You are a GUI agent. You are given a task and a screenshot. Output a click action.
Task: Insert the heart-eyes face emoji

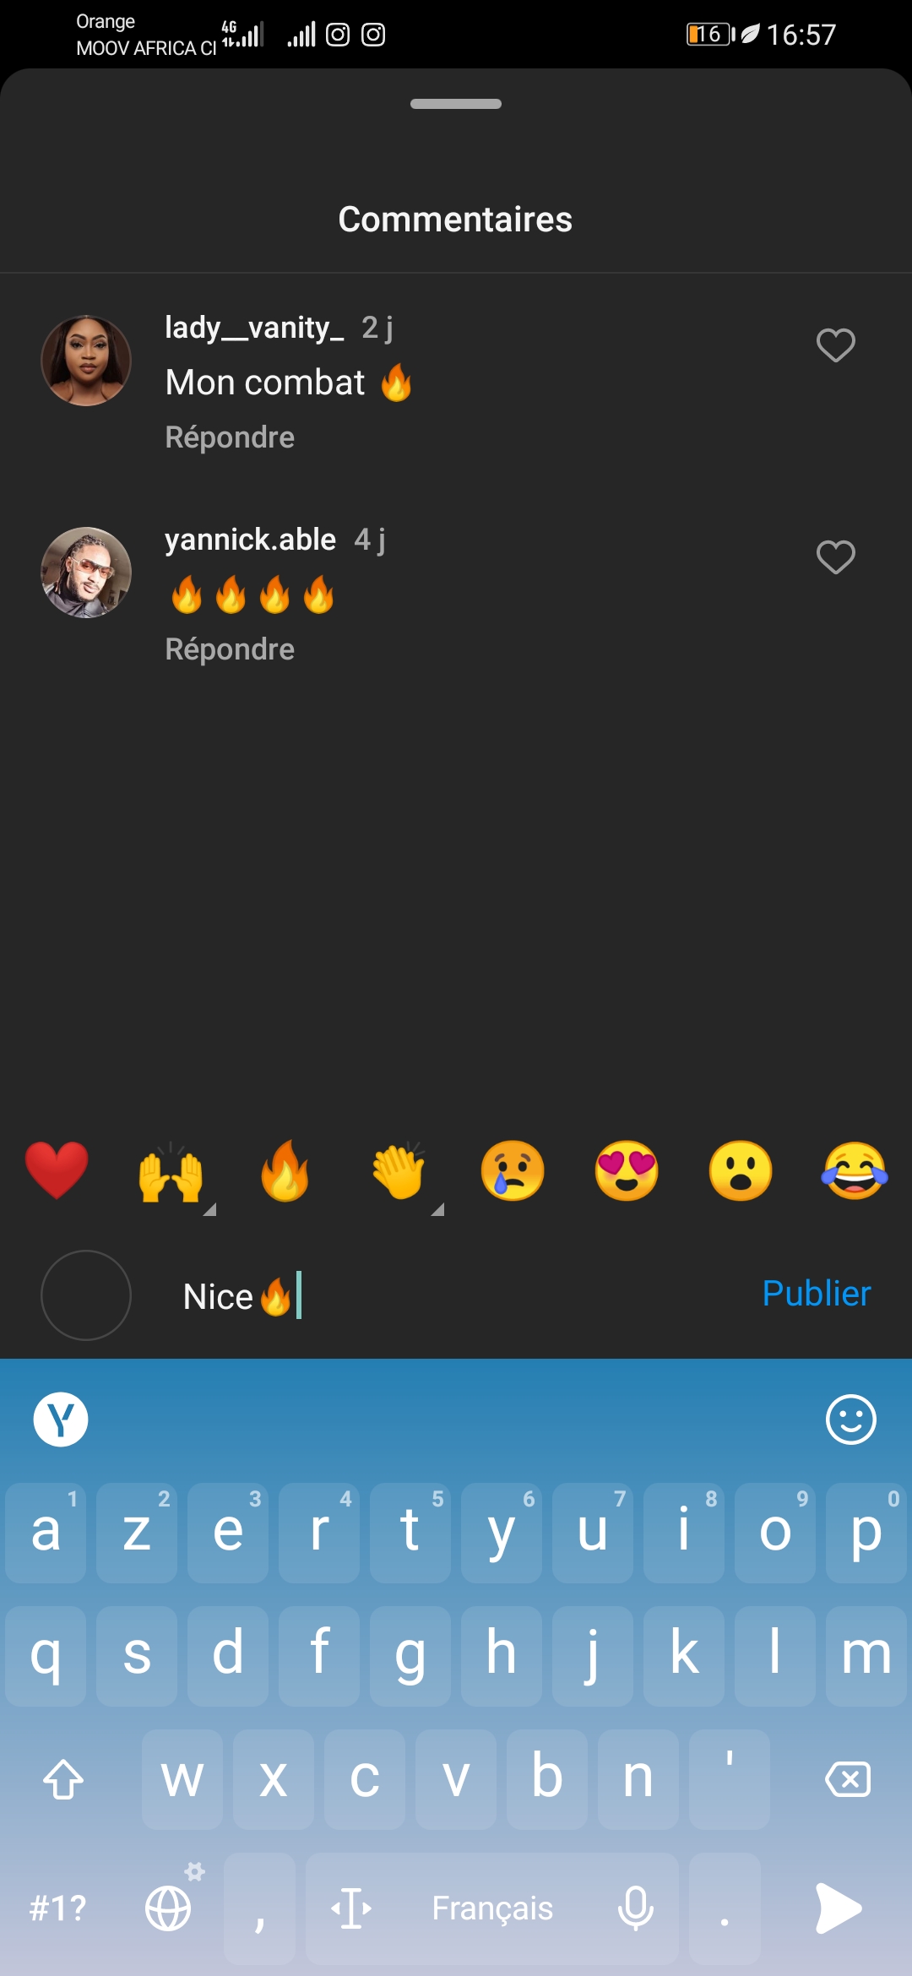point(627,1170)
